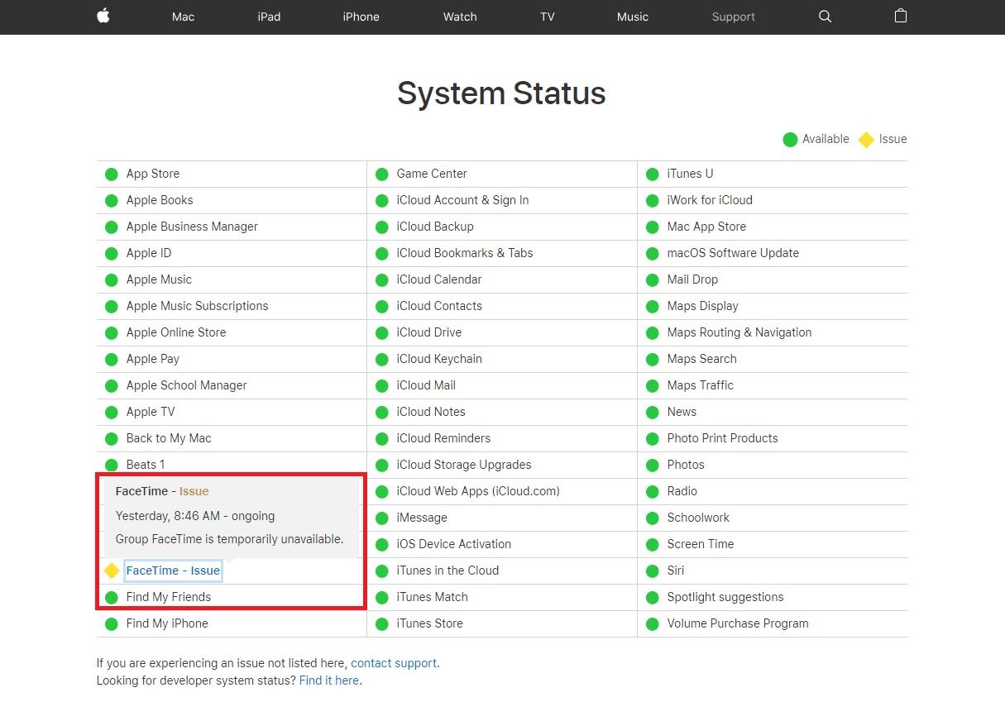Click the green status dot for Siri
Viewport: 1005px width, 702px height.
click(653, 571)
